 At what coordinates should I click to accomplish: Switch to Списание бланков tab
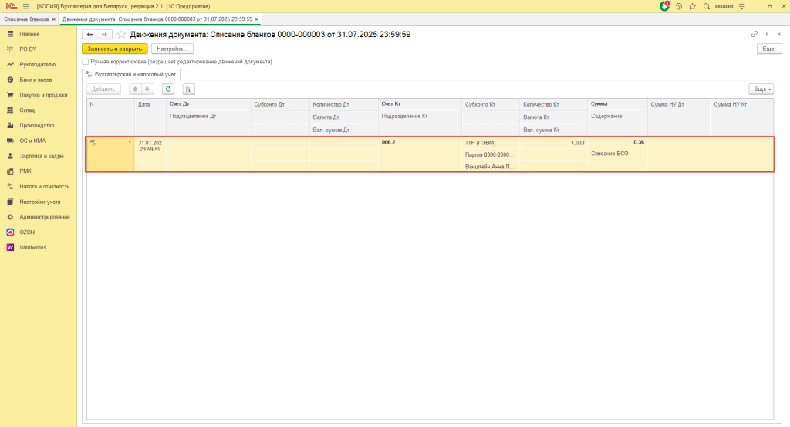point(26,19)
